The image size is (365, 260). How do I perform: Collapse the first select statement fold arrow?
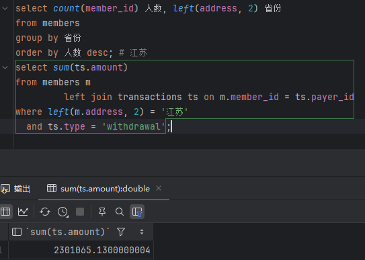coord(5,9)
